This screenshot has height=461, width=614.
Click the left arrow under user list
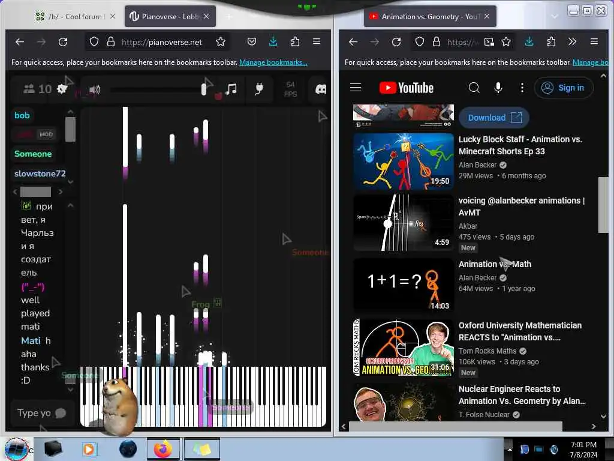pos(15,191)
